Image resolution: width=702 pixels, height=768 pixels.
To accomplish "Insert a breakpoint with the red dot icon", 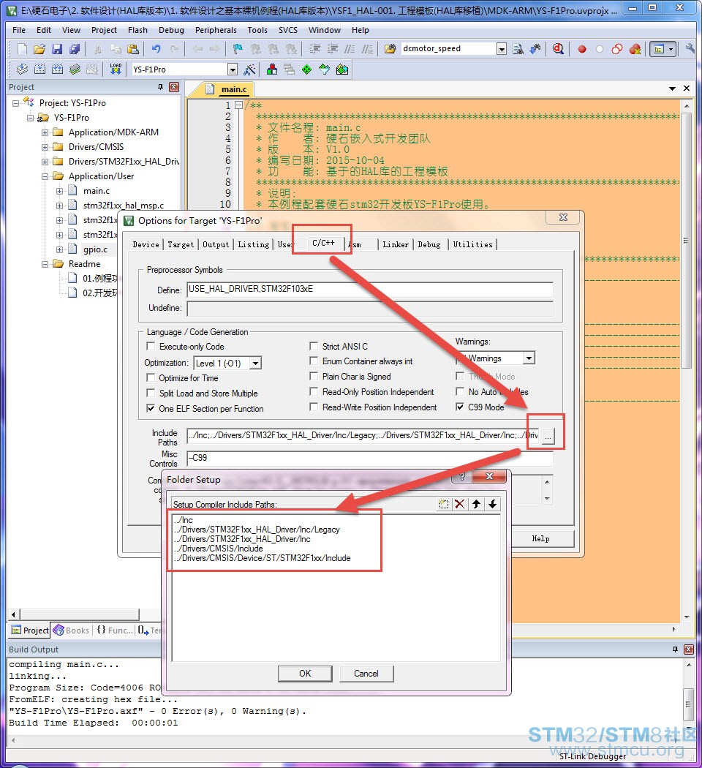I will pos(582,49).
